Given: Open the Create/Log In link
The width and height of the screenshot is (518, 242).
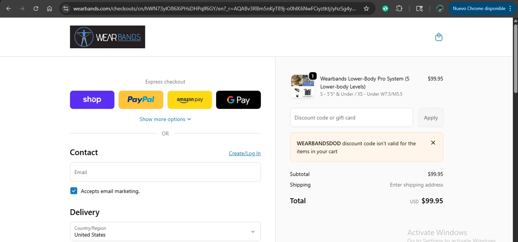Looking at the screenshot, I should pyautogui.click(x=244, y=153).
